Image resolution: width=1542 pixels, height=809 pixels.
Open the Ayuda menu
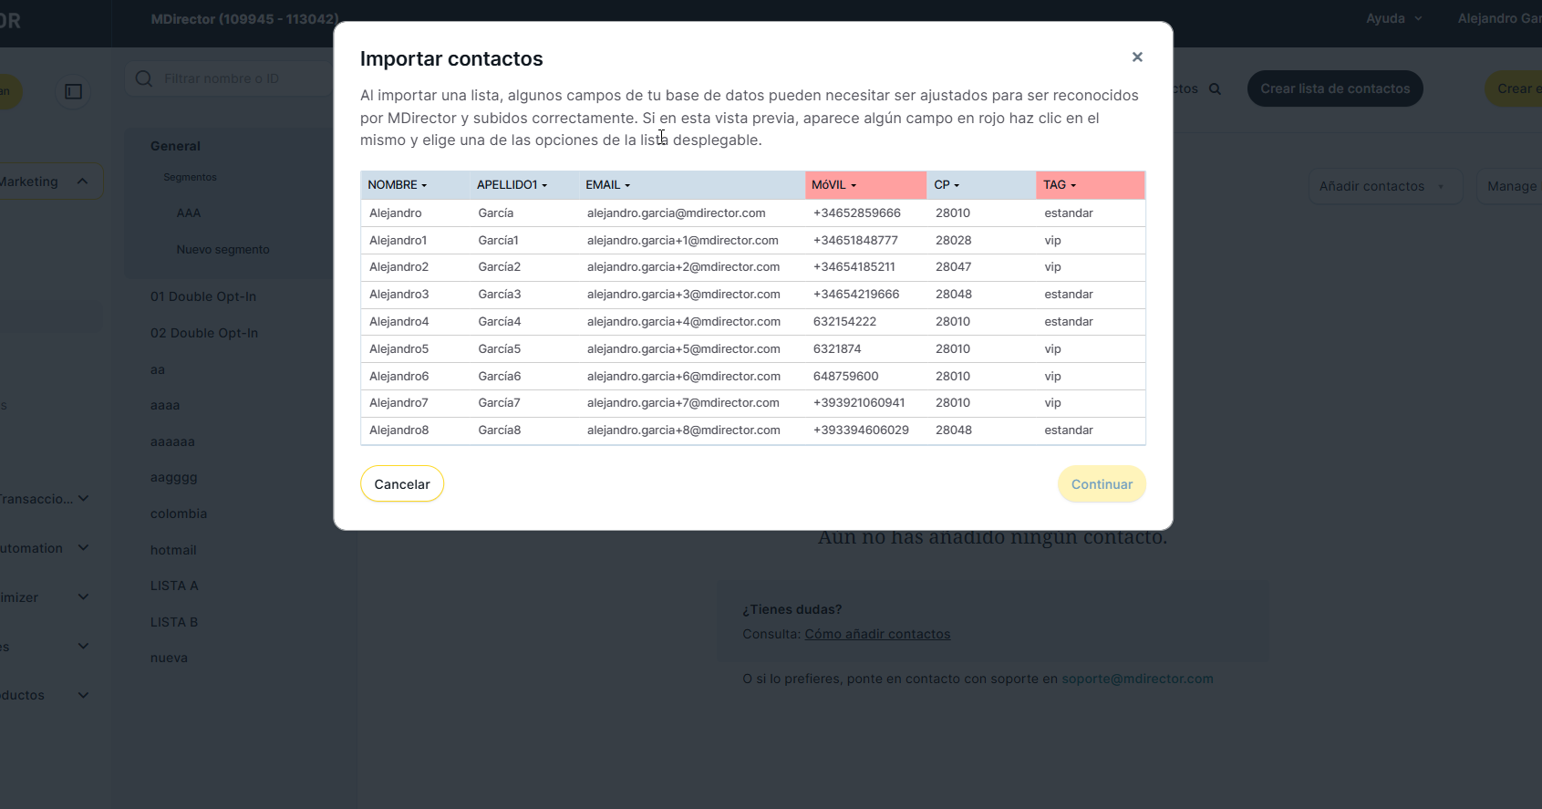(x=1393, y=18)
